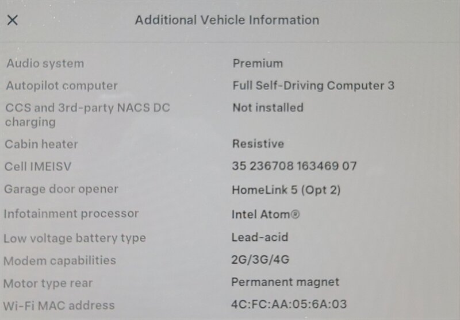Screen dimensions: 460x320
Task: Select the CCS and NACS charging label
Action: tap(87, 114)
